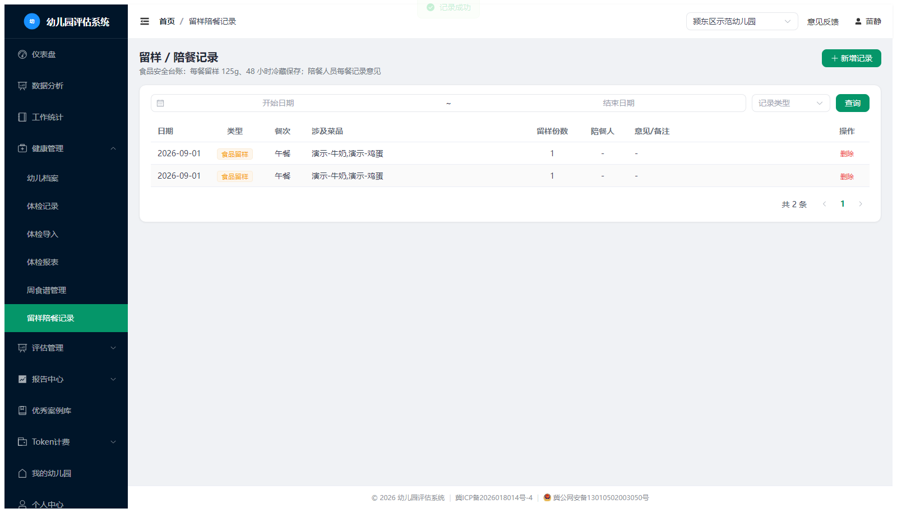The width and height of the screenshot is (897, 513).
Task: Go to previous page arrow
Action: tap(824, 204)
